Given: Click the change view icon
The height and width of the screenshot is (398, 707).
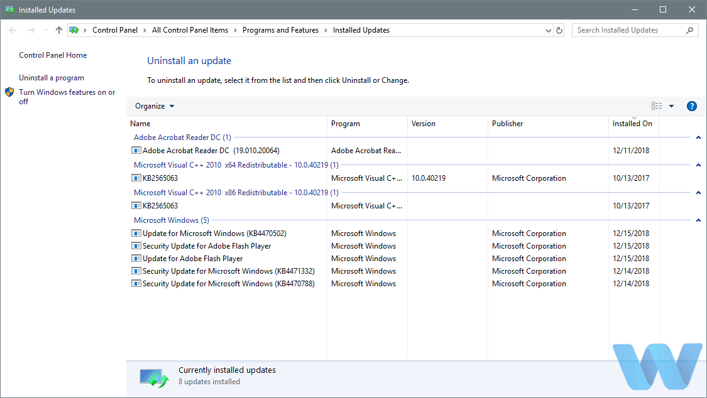Looking at the screenshot, I should pos(657,106).
